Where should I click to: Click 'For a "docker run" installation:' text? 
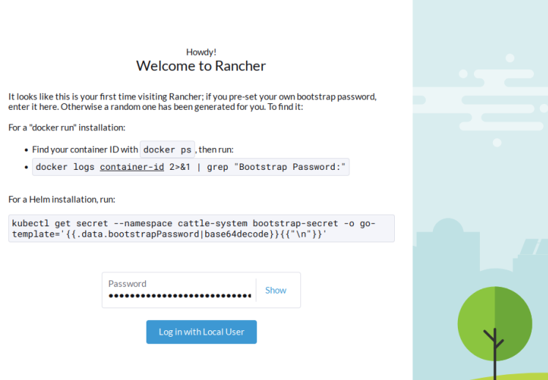[67, 127]
